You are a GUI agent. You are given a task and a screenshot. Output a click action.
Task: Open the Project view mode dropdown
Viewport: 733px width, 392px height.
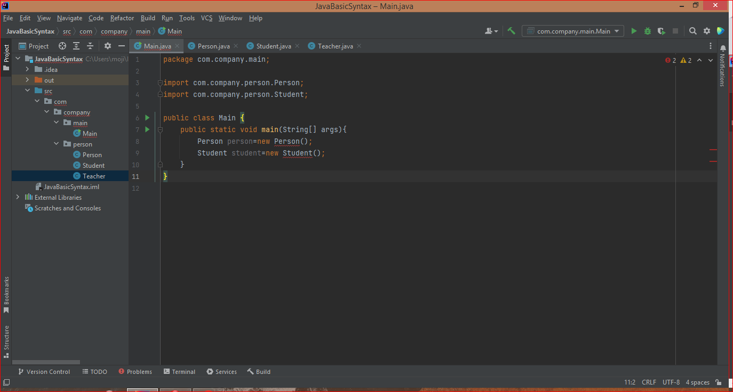coord(34,46)
